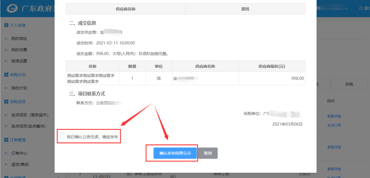Open 我的发票 in sidebar
The height and width of the screenshot is (178, 370).
[19, 50]
